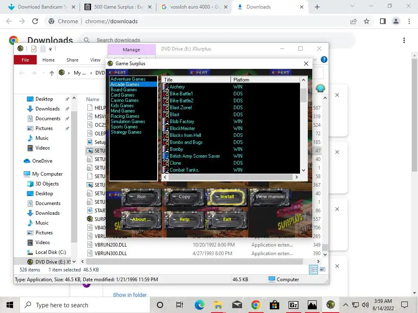Open OneDrive in navigation pane
This screenshot has height=313, width=418.
point(42,161)
